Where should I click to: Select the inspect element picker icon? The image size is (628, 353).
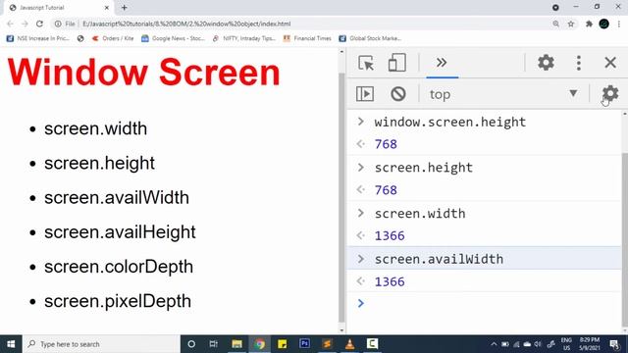pos(366,63)
